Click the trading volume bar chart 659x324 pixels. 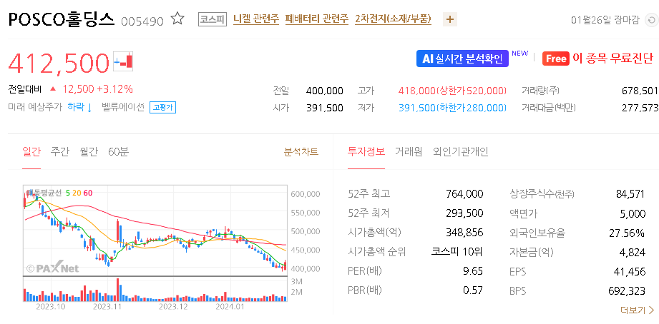[155, 290]
